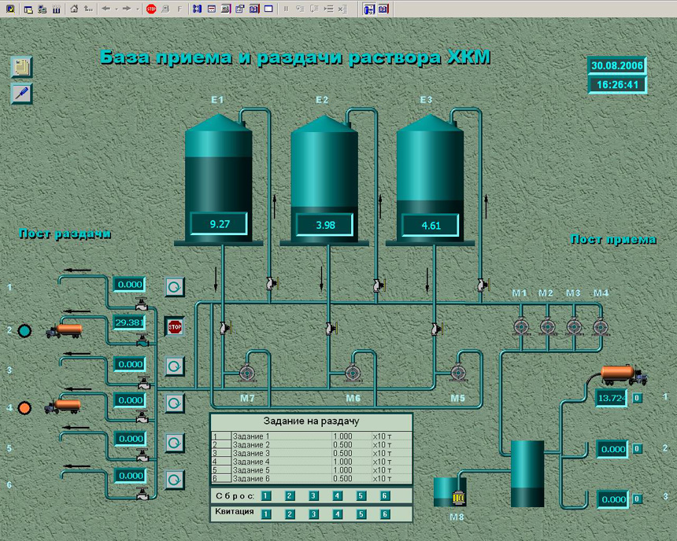Click the tanker truck at dispensing post 4
This screenshot has height=541, width=677.
pos(63,406)
